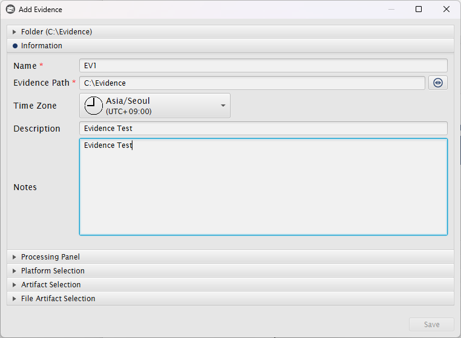Click inside the Notes text area

[x=263, y=187]
